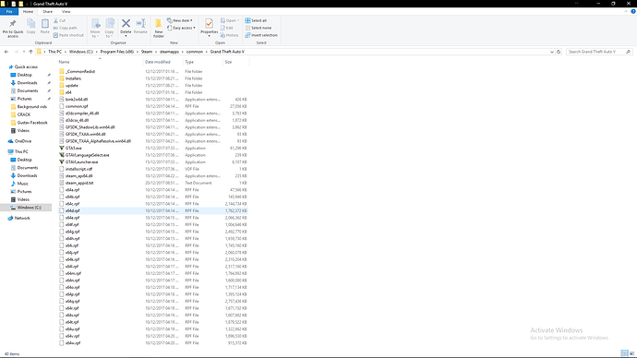The width and height of the screenshot is (637, 358).
Task: Click the Help question mark icon
Action: 633,12
